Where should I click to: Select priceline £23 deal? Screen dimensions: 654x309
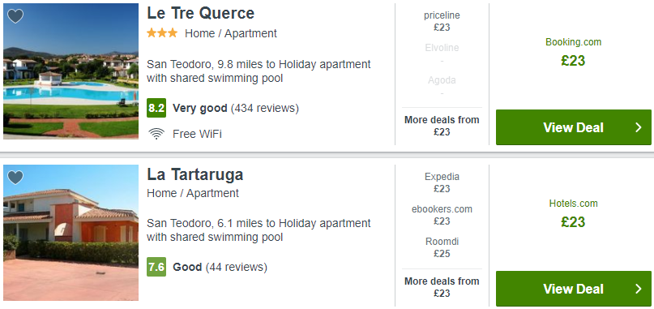tap(442, 21)
